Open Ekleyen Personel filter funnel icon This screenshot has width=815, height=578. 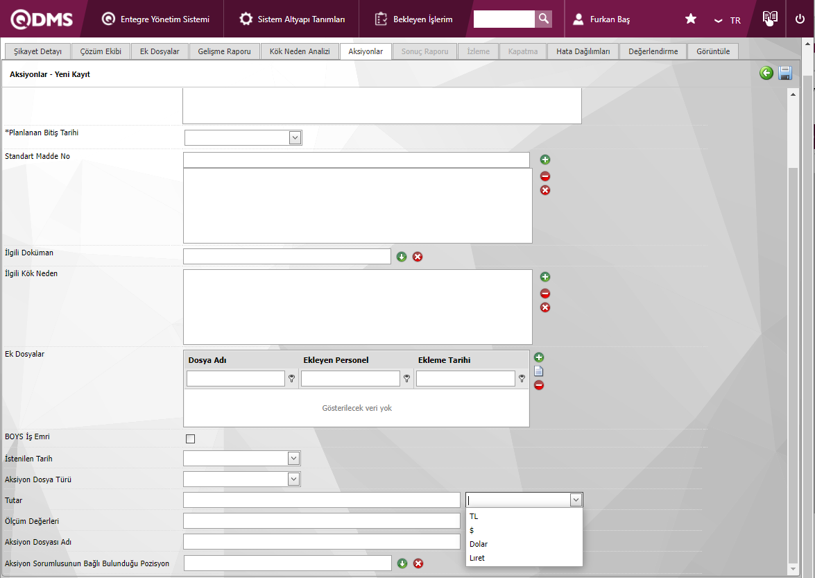407,379
